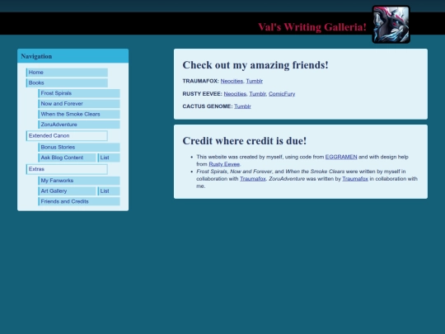445x334 pixels.
Task: Open Rusty Eevee's Neocities link
Action: (x=235, y=94)
